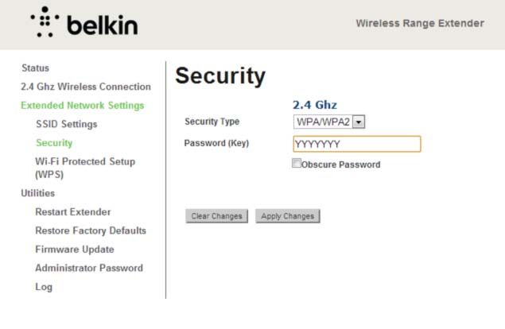
Task: Click the Clear Changes button
Action: (217, 216)
